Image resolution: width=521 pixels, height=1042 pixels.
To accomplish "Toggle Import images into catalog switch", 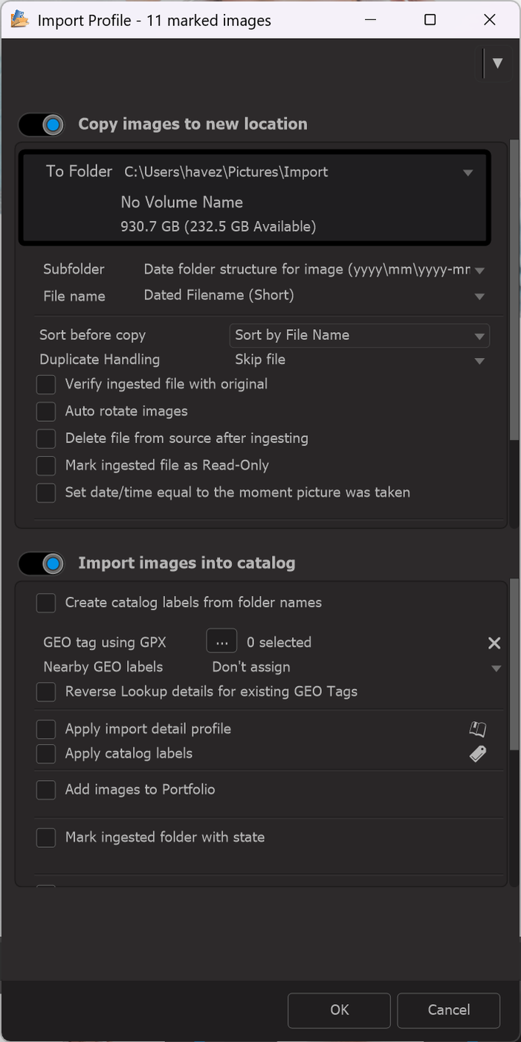I will point(42,563).
